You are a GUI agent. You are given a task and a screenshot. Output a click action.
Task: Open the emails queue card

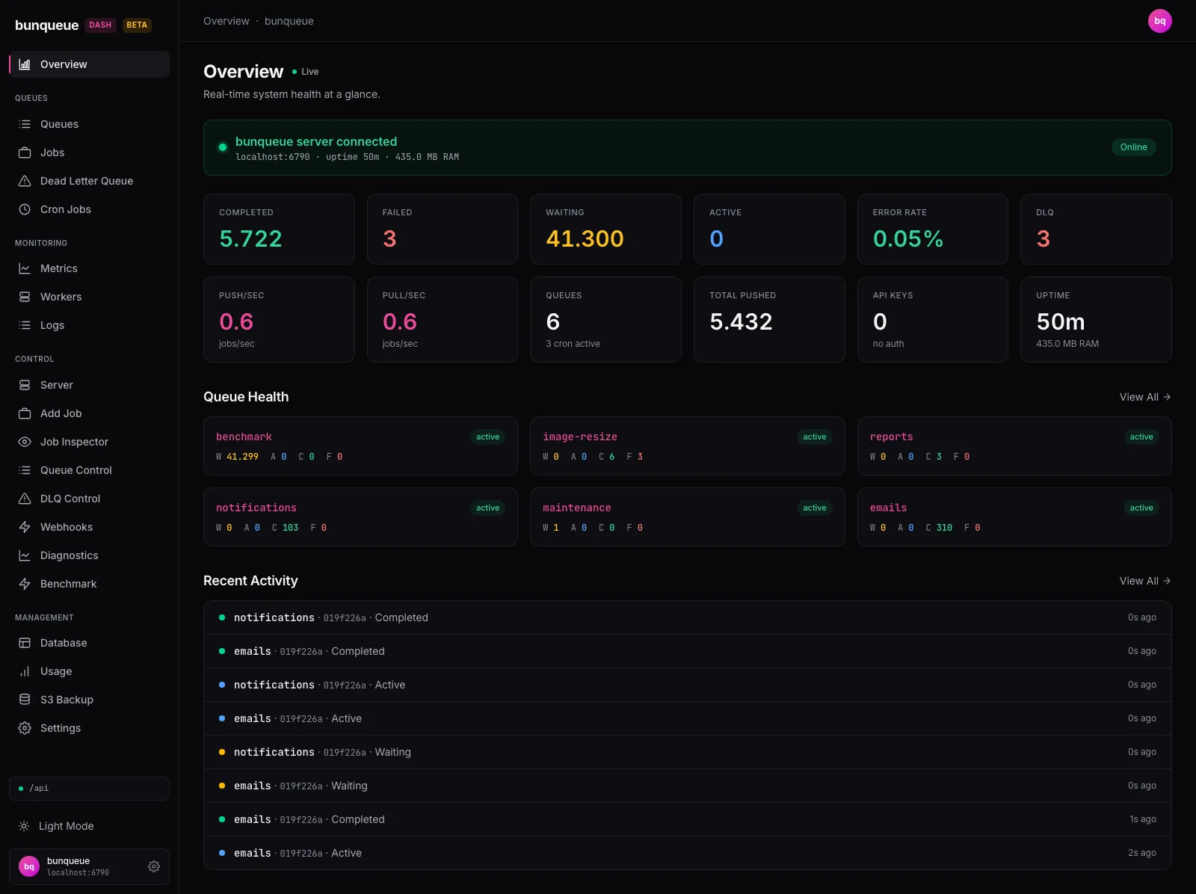pyautogui.click(x=1014, y=517)
